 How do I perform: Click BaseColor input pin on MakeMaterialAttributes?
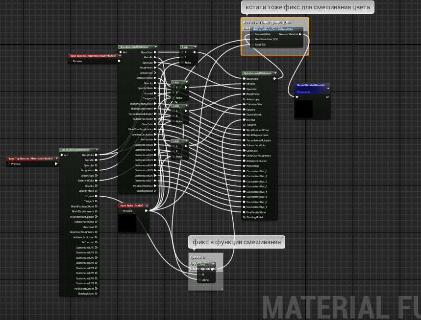[x=244, y=79]
